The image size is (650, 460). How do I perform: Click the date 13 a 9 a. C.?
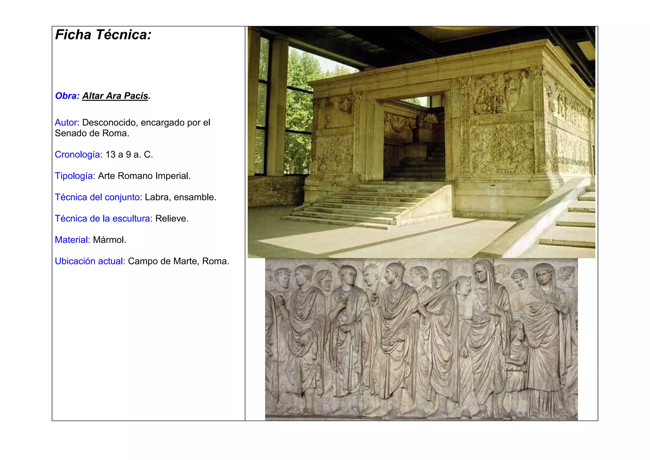[x=129, y=155]
